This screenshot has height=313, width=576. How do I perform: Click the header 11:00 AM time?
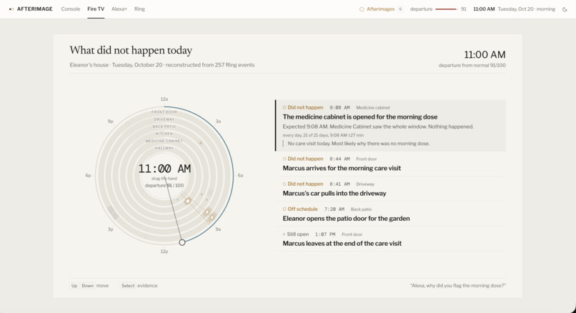coord(484,9)
